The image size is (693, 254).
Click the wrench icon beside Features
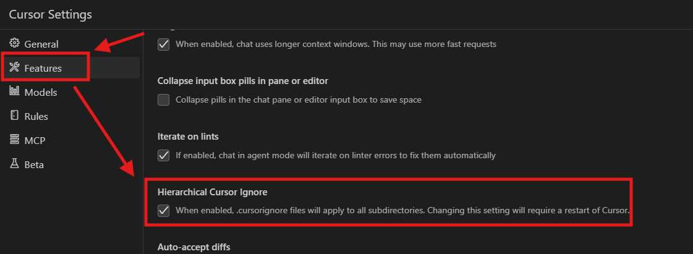click(14, 68)
